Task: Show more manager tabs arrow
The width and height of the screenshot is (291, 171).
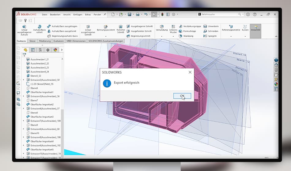Action: click(x=62, y=50)
